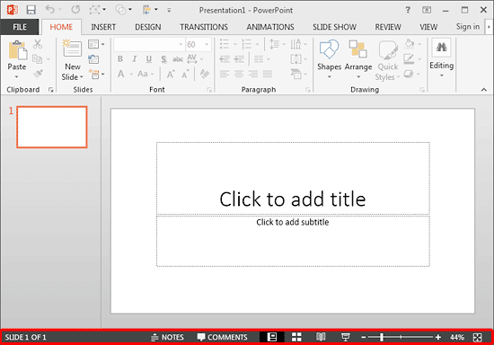Screen dimensions: 494x345
Task: Click Decrease List Level indent icon
Action: coord(225,59)
